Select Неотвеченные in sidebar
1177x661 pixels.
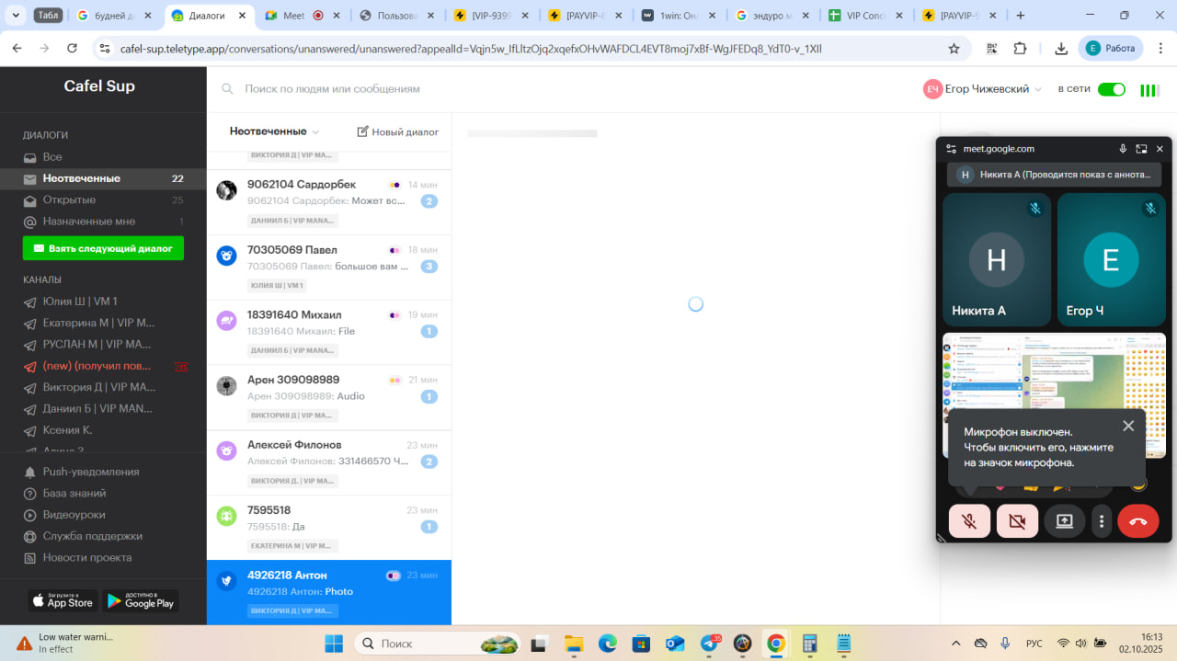(x=103, y=178)
